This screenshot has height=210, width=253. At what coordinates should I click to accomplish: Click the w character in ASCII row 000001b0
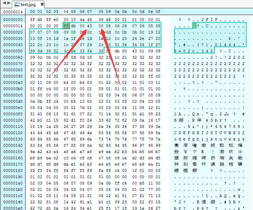[239, 189]
